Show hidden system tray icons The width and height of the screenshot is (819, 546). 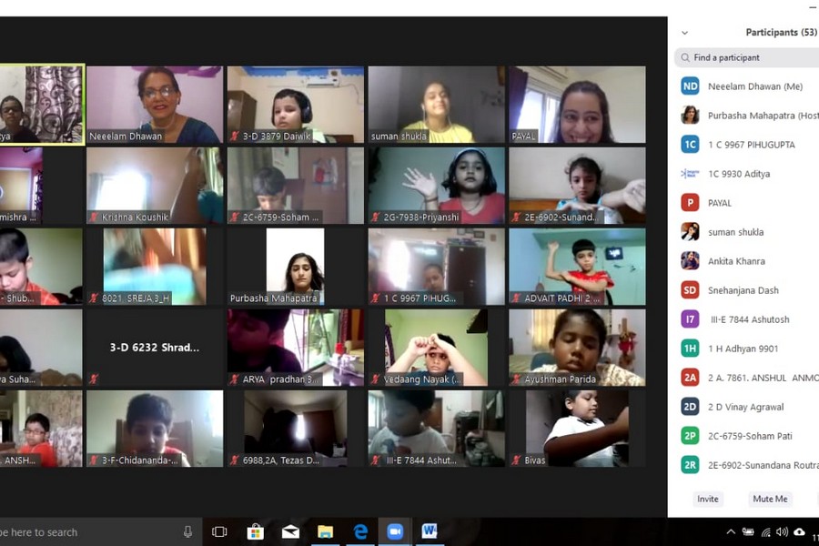730,531
